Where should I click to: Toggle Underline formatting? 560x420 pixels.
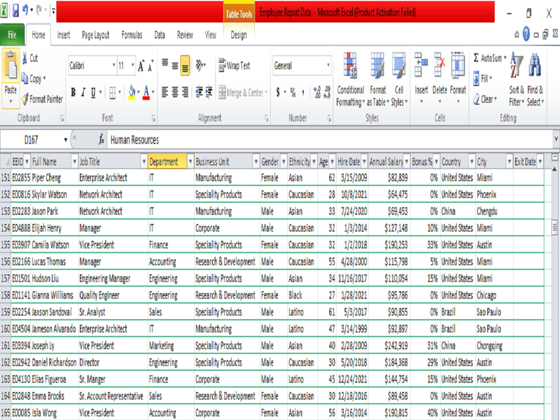tap(93, 92)
